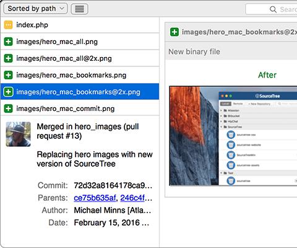Click the added icon for hero_mac_commit.png
297x248 pixels.
click(x=8, y=108)
